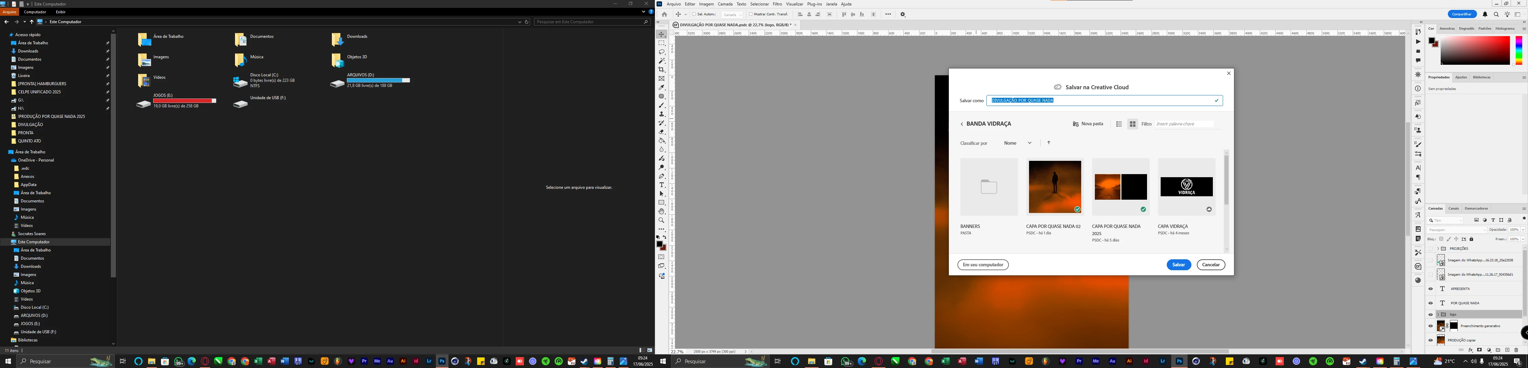Hide the APRESENTA text layer
Image resolution: width=1528 pixels, height=368 pixels.
[1431, 289]
